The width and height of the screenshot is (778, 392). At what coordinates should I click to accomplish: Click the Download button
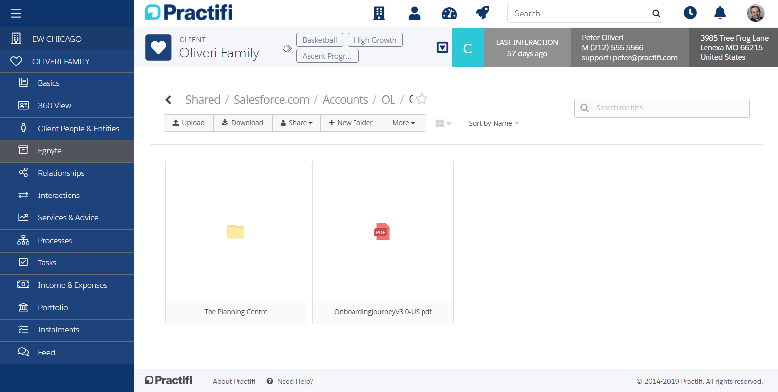click(243, 123)
